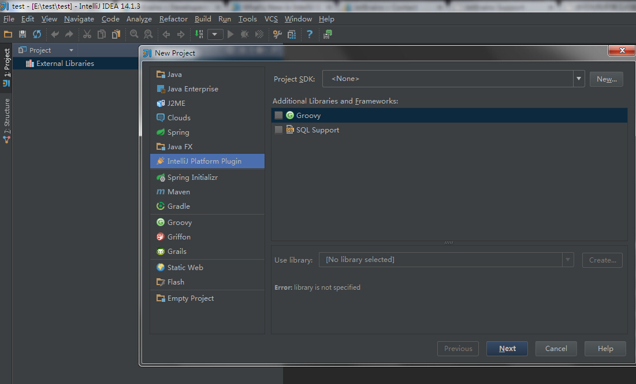This screenshot has width=636, height=384.
Task: Click the blue Help question mark icon
Action: [x=310, y=35]
